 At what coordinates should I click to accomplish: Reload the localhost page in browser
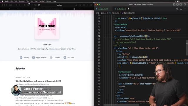pyautogui.click(x=76, y=5)
